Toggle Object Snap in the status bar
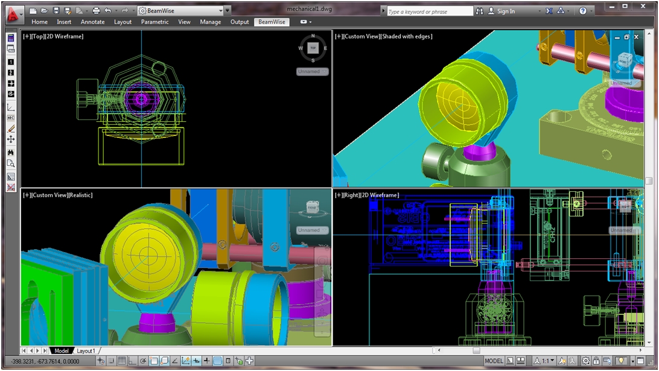 pyautogui.click(x=154, y=361)
